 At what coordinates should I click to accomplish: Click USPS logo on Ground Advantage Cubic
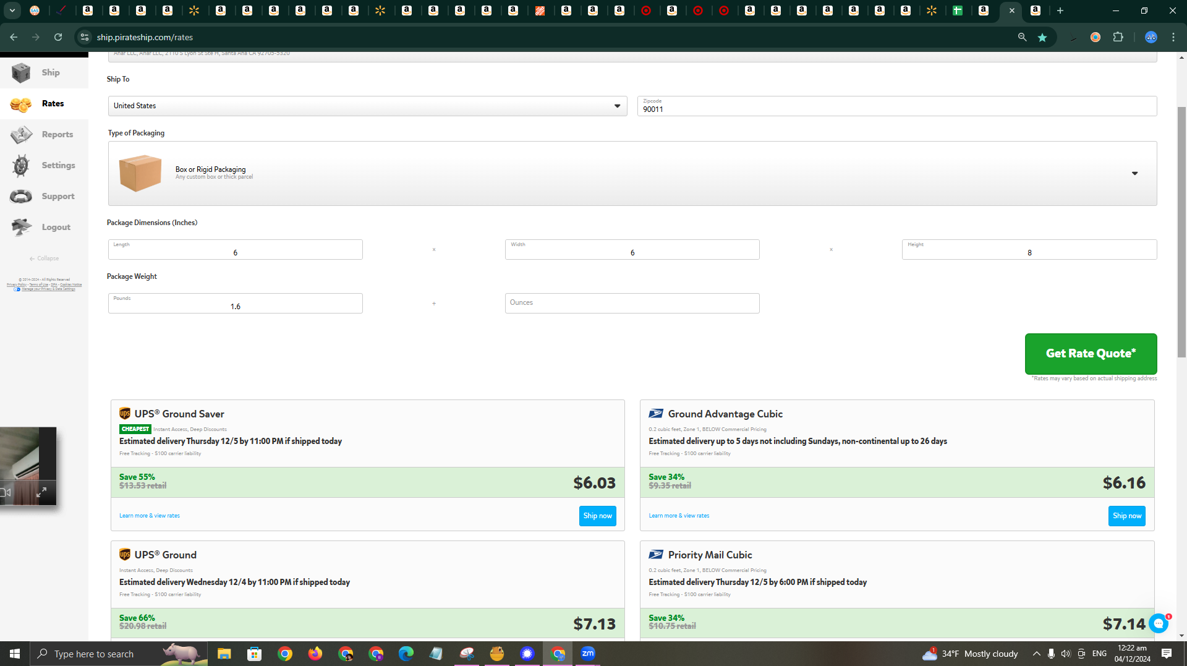656,414
